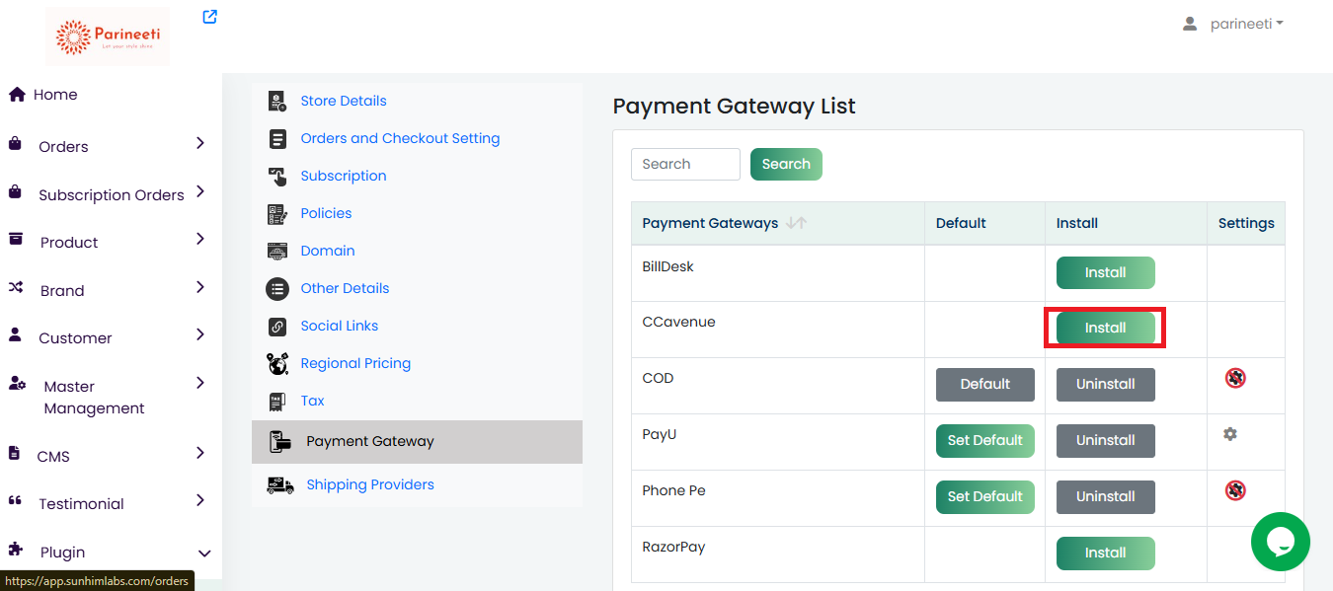
Task: Collapse the Plugin sidebar section
Action: [204, 554]
